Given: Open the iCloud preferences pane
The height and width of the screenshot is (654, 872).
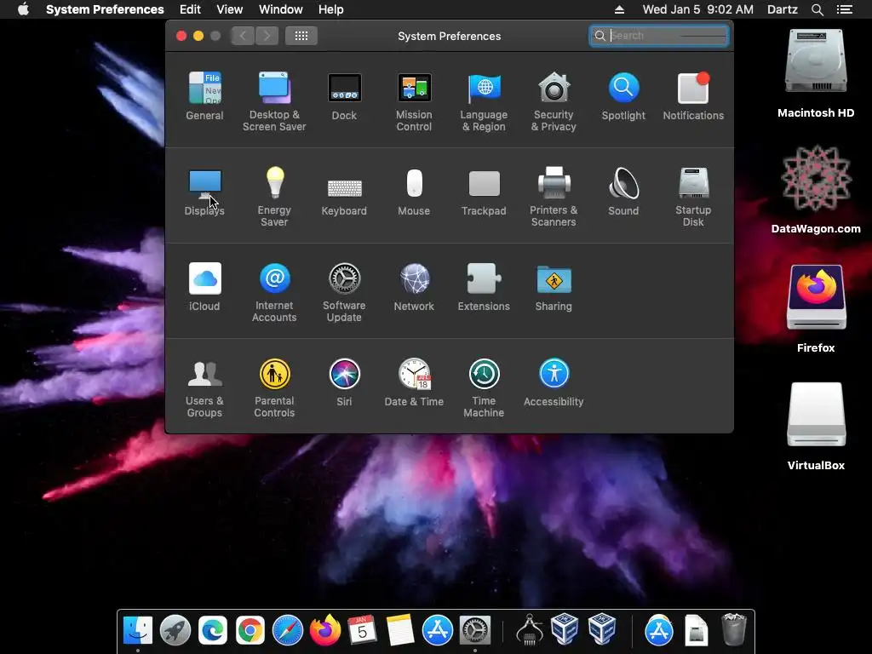Looking at the screenshot, I should point(204,286).
